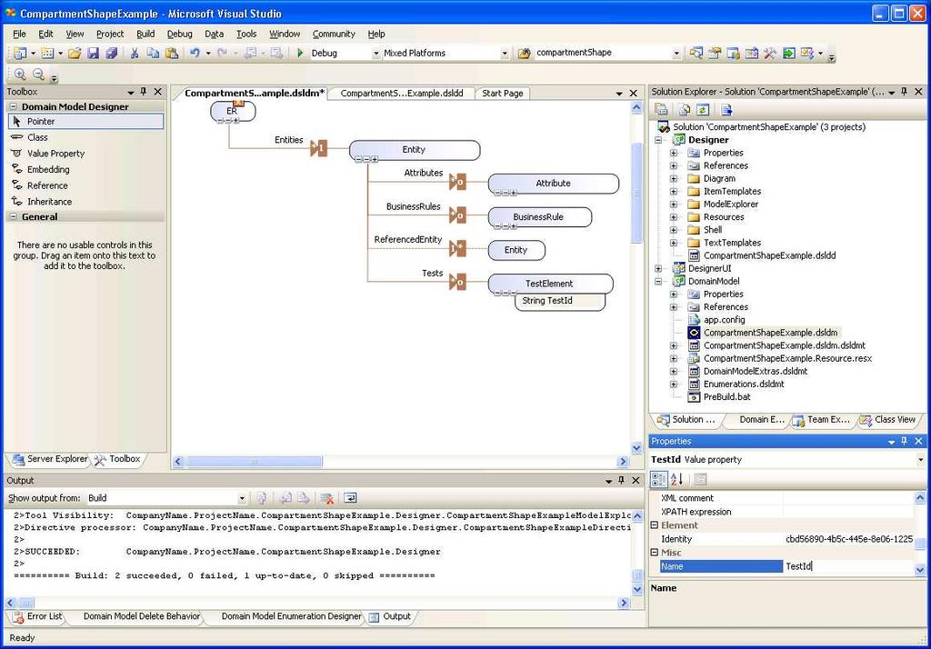
Task: Toggle word wrap in the Output window
Action: (350, 498)
